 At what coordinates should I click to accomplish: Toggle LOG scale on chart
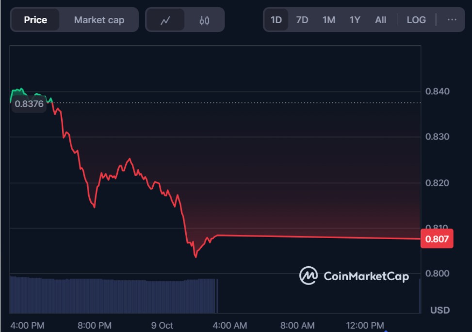pyautogui.click(x=416, y=20)
